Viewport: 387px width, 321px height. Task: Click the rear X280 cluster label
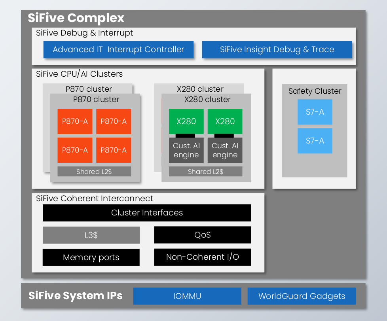tap(200, 89)
